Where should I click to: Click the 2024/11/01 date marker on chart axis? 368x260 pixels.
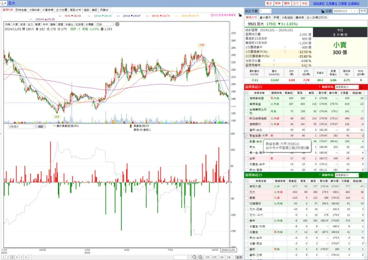[x=228, y=250]
